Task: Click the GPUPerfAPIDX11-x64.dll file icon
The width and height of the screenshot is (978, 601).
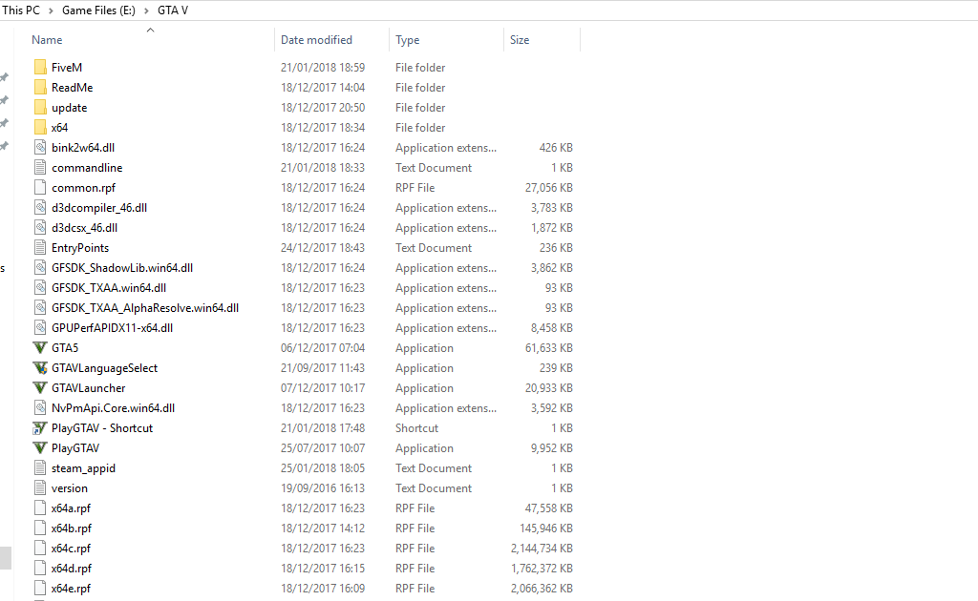Action: tap(40, 327)
